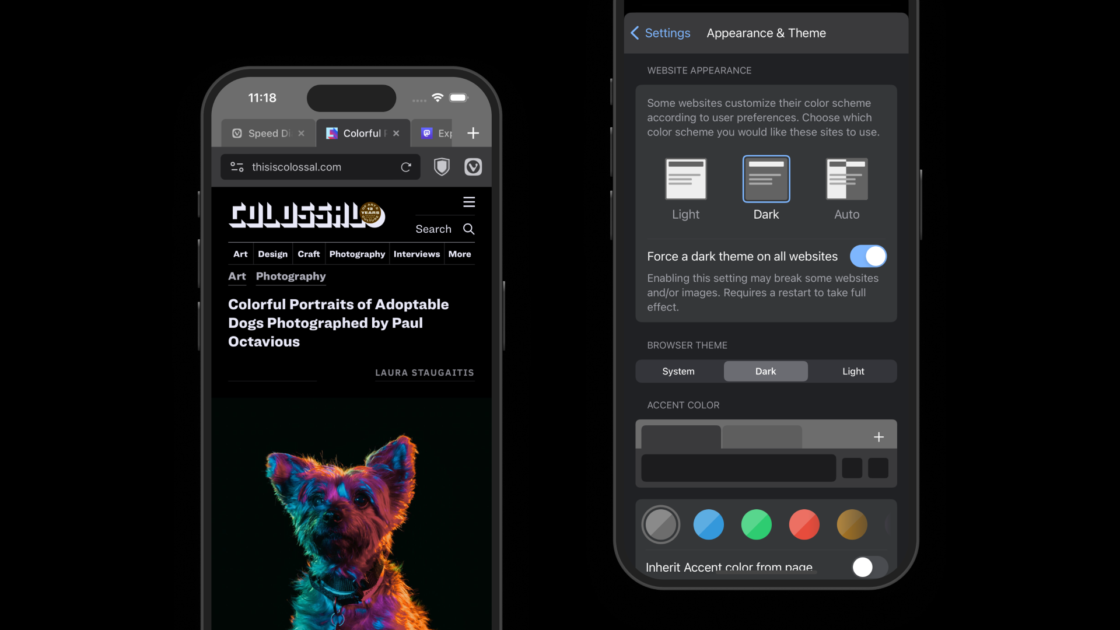Image resolution: width=1120 pixels, height=630 pixels.
Task: Select the green accent color swatch
Action: [756, 524]
